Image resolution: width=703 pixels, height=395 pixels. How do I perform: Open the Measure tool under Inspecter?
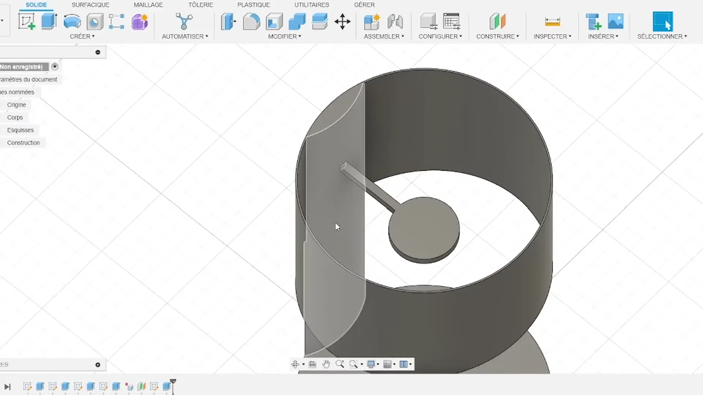[552, 22]
